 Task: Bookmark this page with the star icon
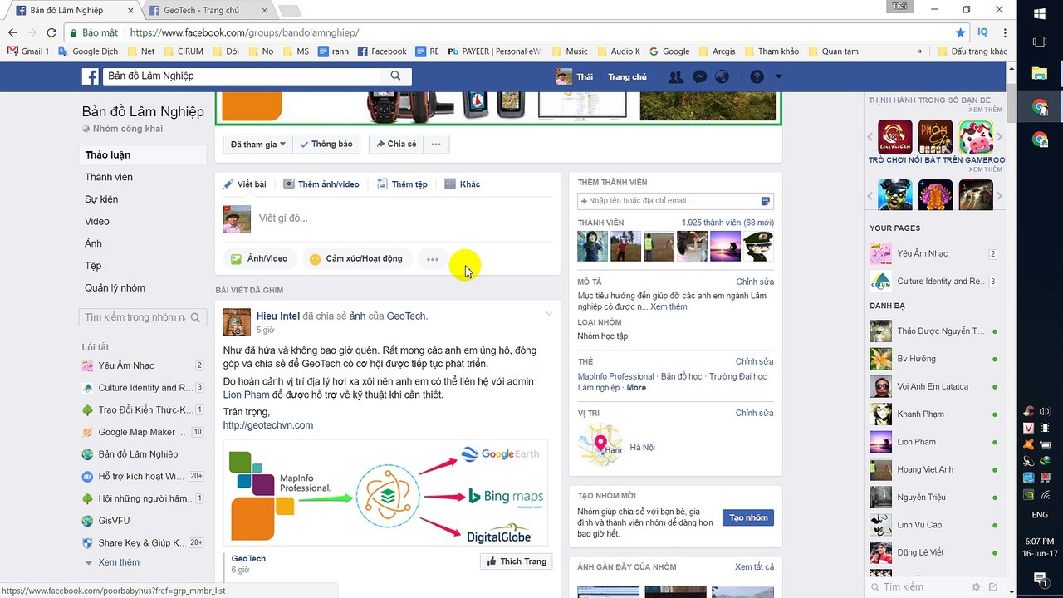[960, 32]
